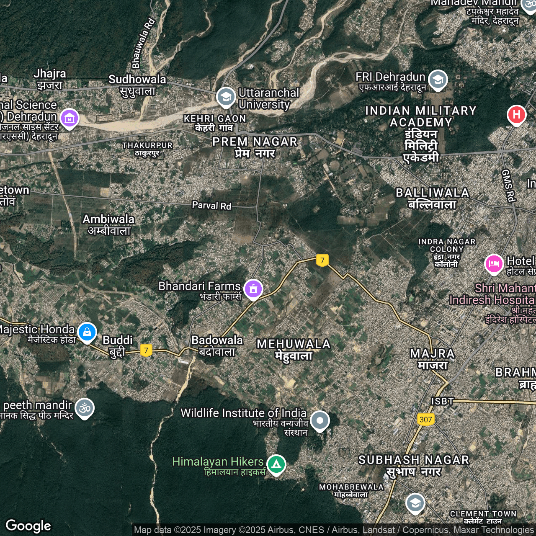
Task: Select the Parval Rd road label
Action: coord(211,205)
